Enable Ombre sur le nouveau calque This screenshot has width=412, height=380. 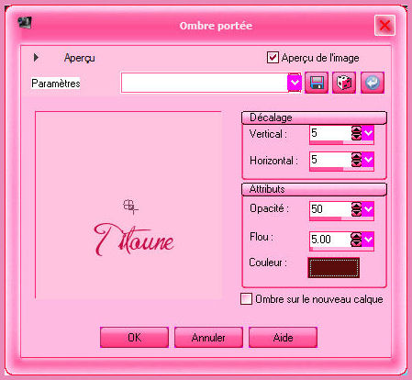click(247, 299)
